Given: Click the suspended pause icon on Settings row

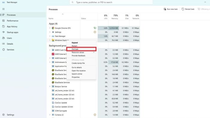Looking at the screenshot, I should click(95, 32).
